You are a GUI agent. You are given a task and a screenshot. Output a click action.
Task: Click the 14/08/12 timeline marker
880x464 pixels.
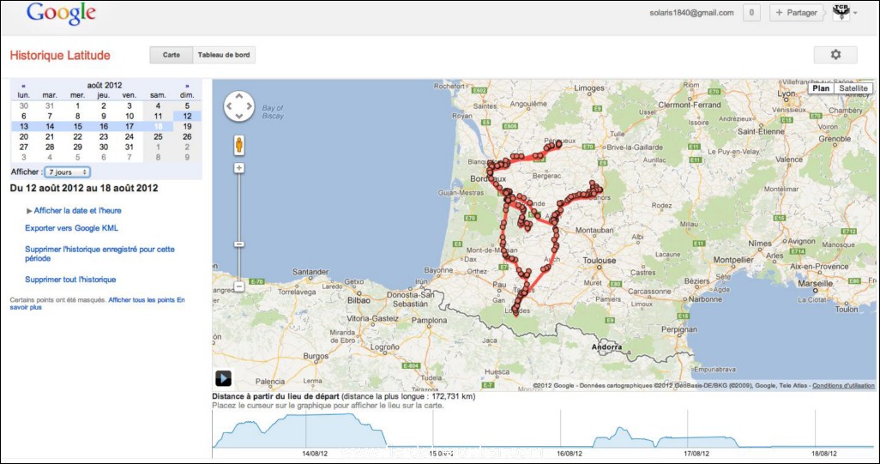(x=315, y=453)
